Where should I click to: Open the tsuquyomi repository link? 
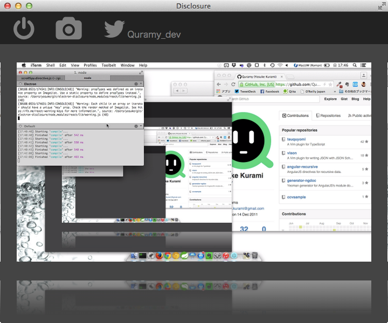[296, 139]
